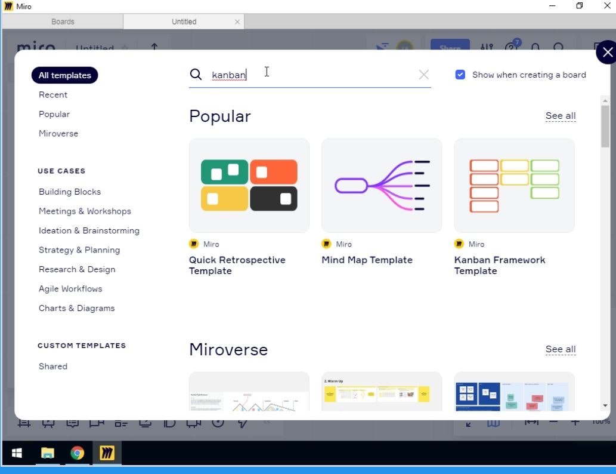Click the blue Share button behind dialog
Image resolution: width=616 pixels, height=474 pixels.
(x=450, y=44)
